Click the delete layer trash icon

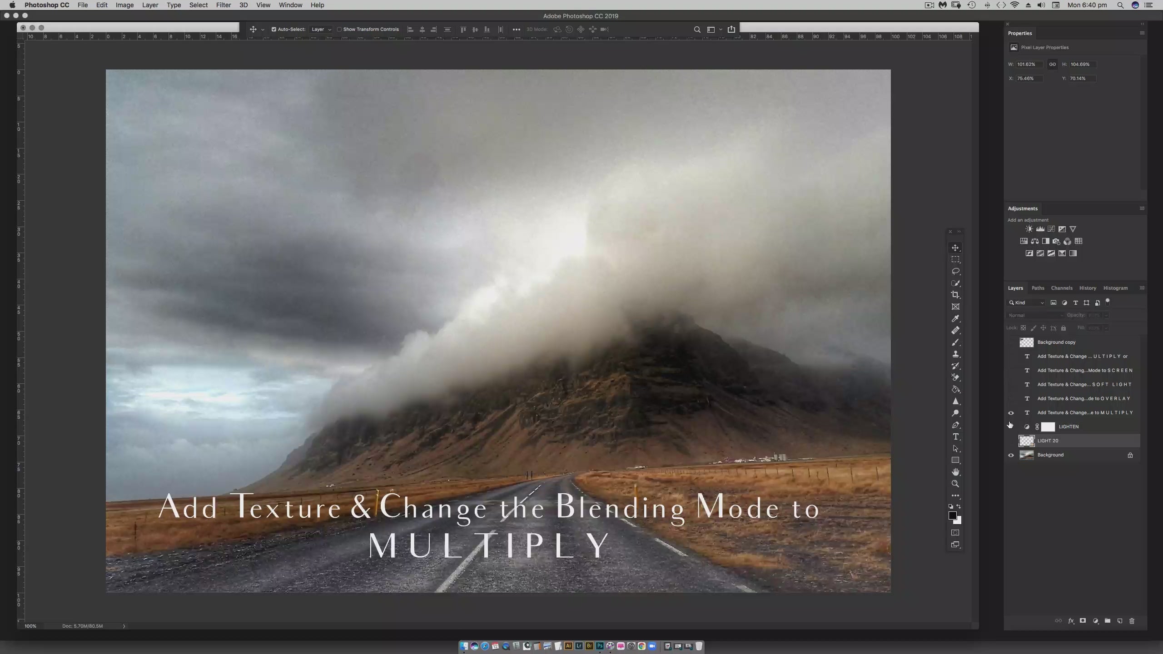(x=1132, y=621)
